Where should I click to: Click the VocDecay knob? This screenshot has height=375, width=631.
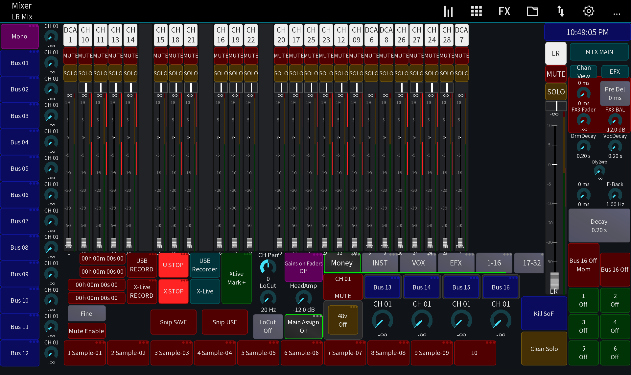615,146
